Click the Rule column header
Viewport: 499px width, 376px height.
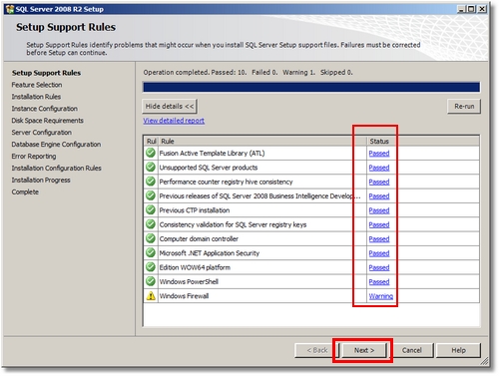tap(262, 142)
